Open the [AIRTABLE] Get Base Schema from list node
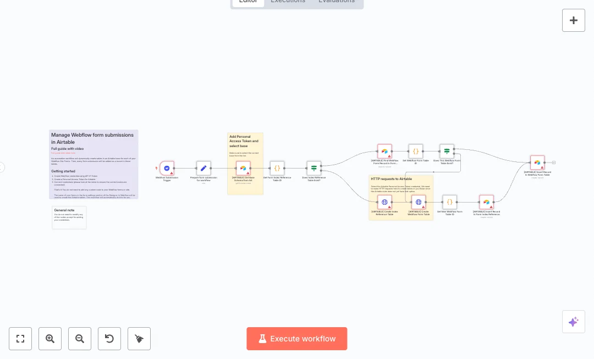 [x=243, y=169]
